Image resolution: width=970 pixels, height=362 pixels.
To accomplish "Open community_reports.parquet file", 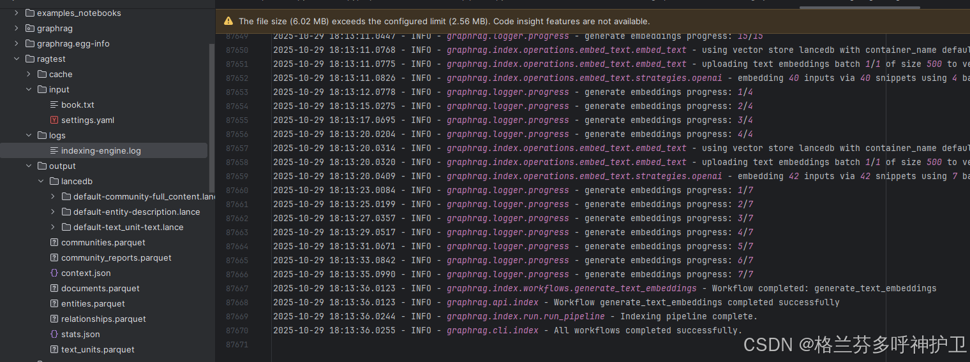I will tap(116, 257).
